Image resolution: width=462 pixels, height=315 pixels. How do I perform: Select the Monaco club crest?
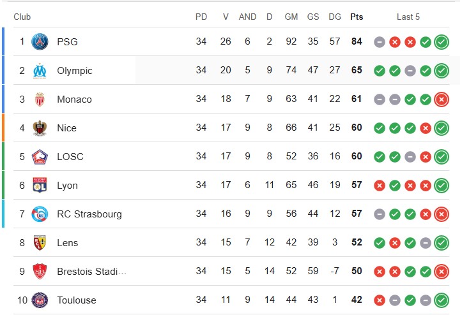pos(40,99)
